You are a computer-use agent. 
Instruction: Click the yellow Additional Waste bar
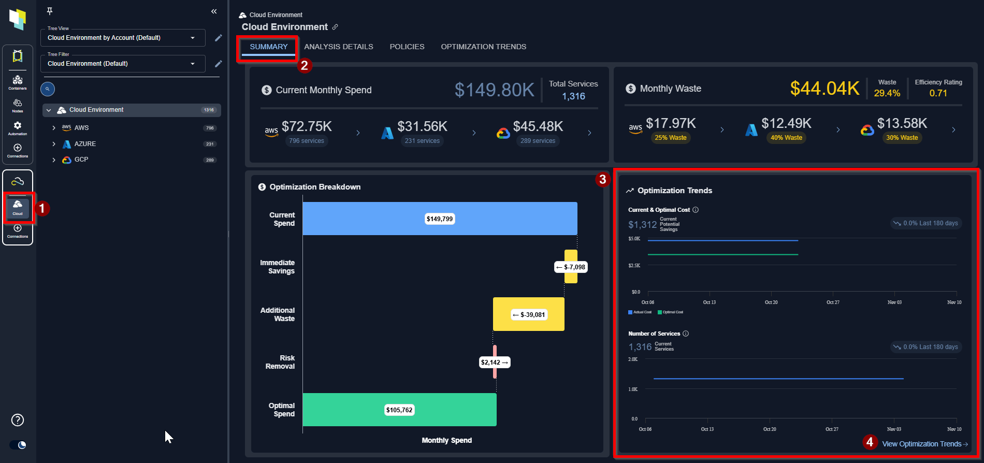(528, 314)
